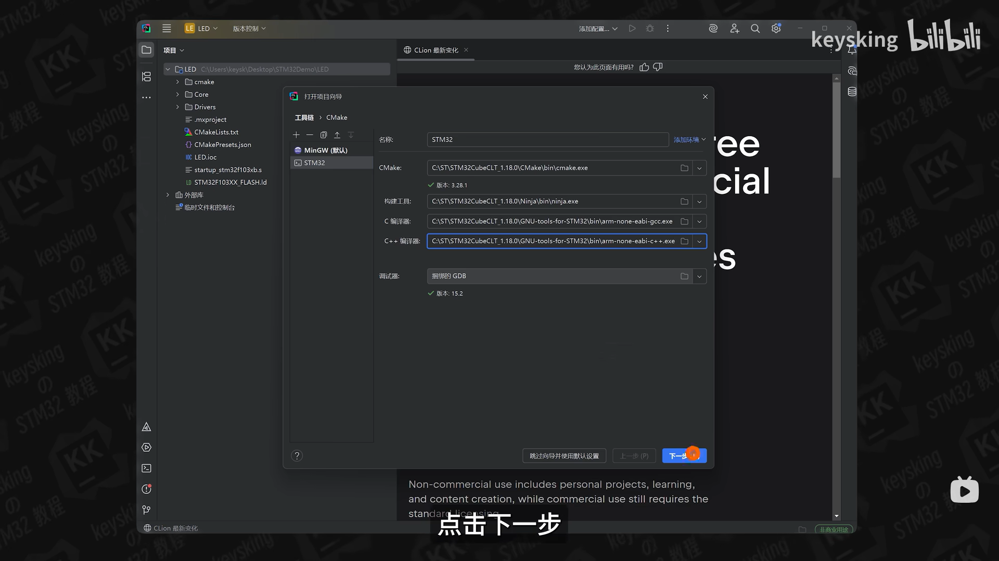
Task: Select CMakeLists.txt in project tree
Action: coord(216,132)
